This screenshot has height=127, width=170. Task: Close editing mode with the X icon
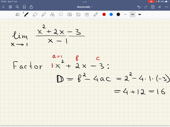click(x=160, y=7)
